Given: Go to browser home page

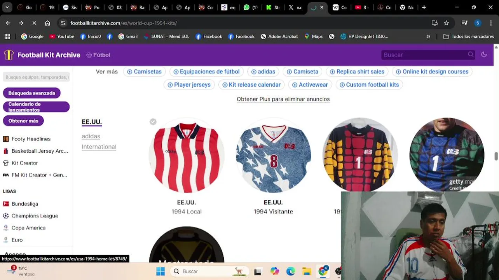Looking at the screenshot, I should (47, 23).
